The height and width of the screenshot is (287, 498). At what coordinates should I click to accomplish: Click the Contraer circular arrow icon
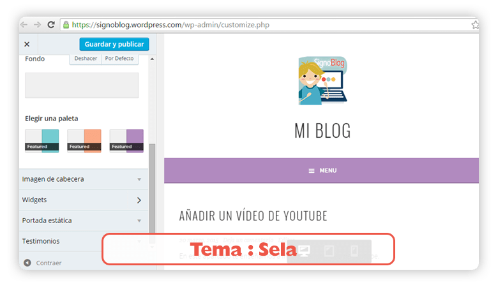(x=27, y=263)
